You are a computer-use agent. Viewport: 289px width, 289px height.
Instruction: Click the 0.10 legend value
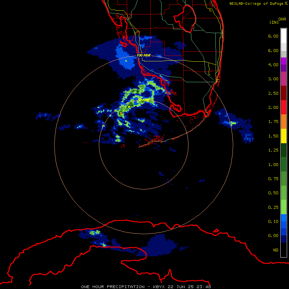click(x=273, y=222)
